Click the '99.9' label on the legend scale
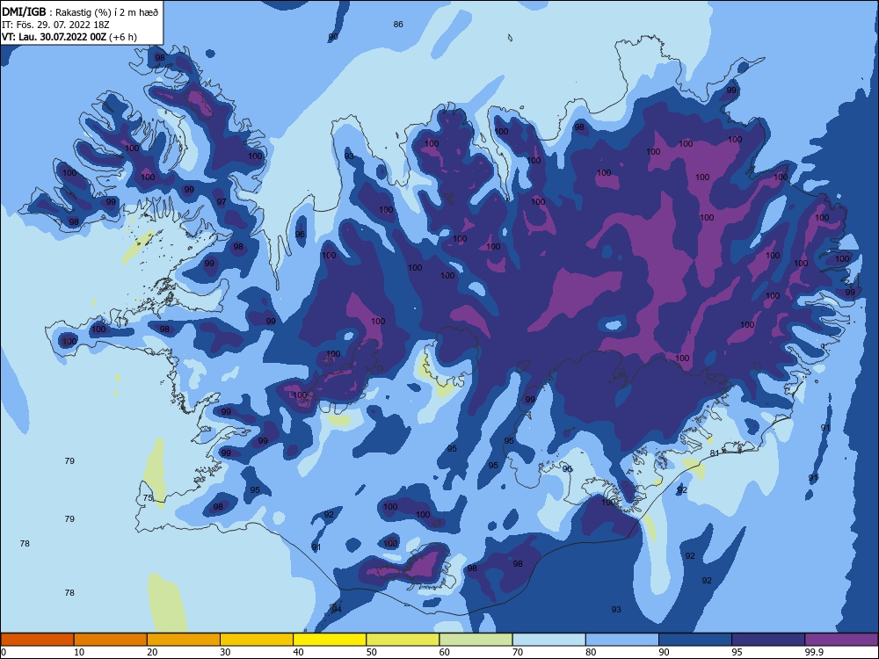 813,652
